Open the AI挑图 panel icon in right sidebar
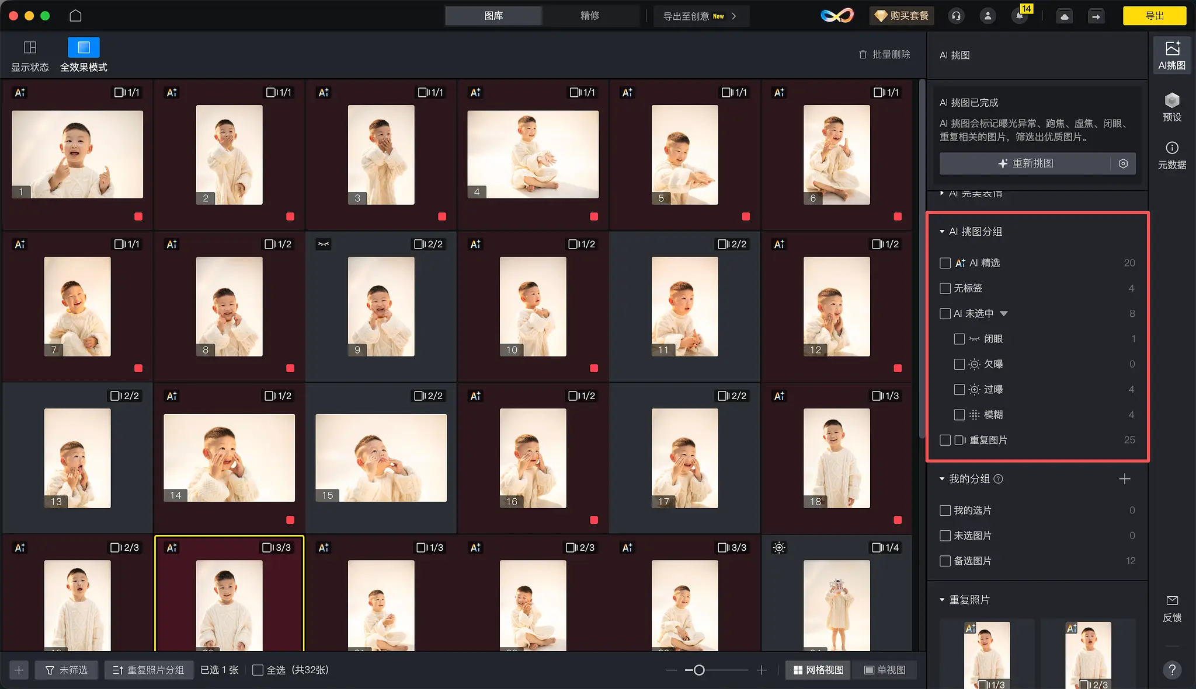 1171,54
